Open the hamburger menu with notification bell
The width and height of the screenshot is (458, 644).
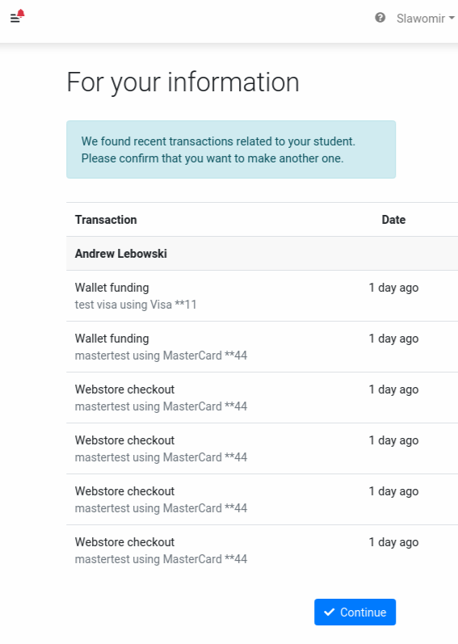pyautogui.click(x=17, y=16)
